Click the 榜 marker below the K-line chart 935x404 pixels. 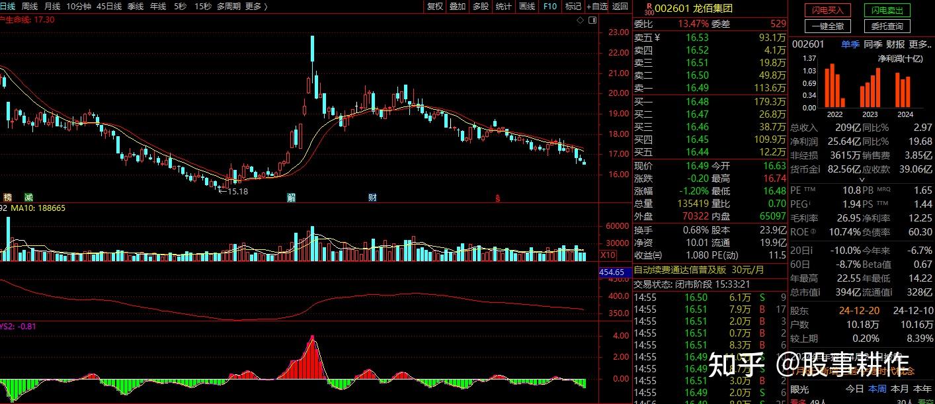pos(8,198)
